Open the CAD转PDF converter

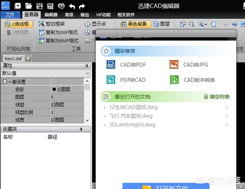pos(126,65)
